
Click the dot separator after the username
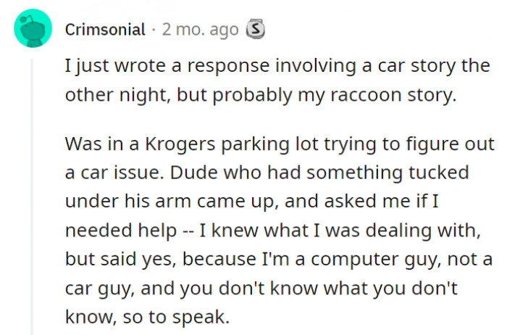[154, 30]
